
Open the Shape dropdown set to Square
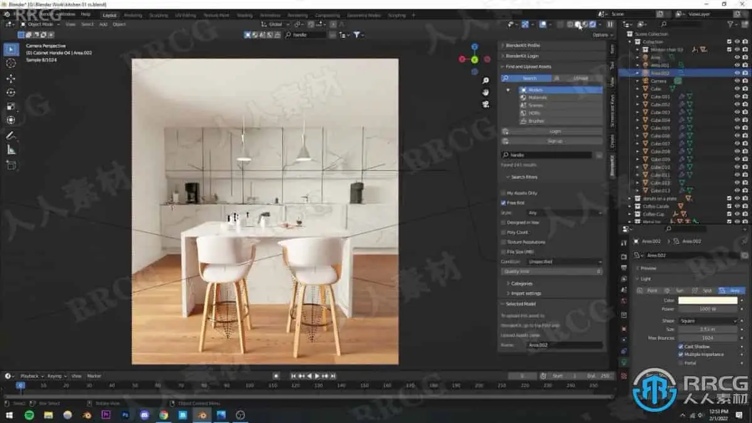point(707,321)
